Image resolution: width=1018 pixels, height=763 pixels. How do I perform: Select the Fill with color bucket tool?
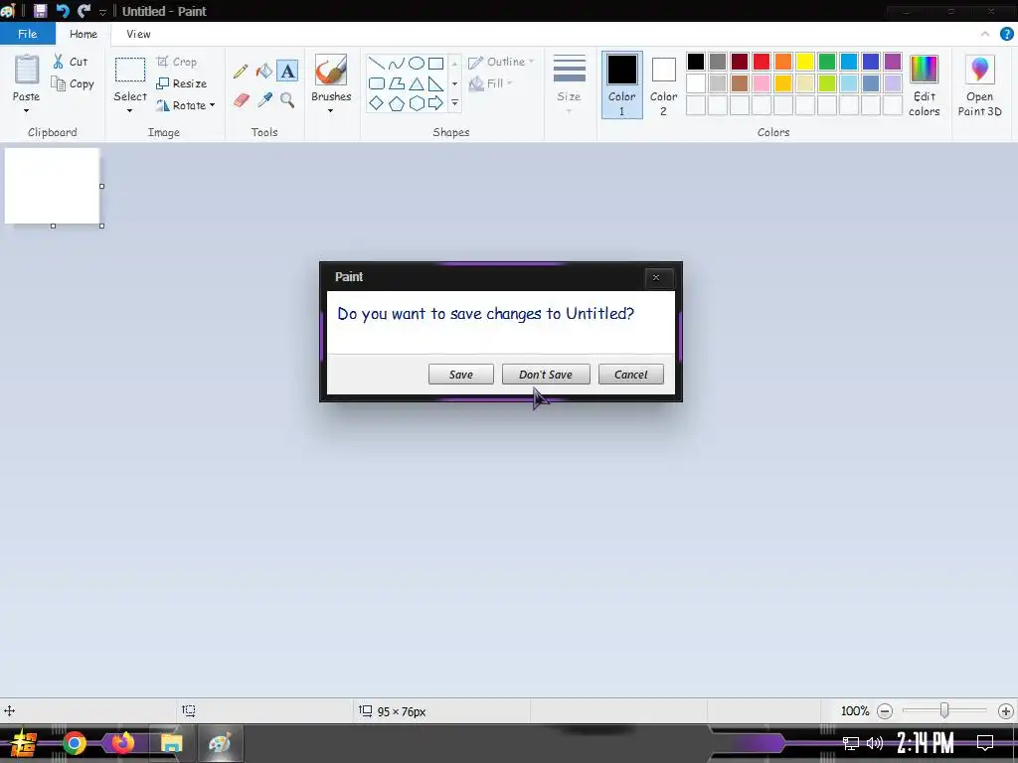point(263,71)
